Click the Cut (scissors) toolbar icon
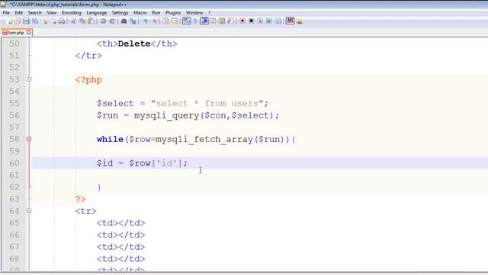The height and width of the screenshot is (275, 488). pyautogui.click(x=73, y=21)
